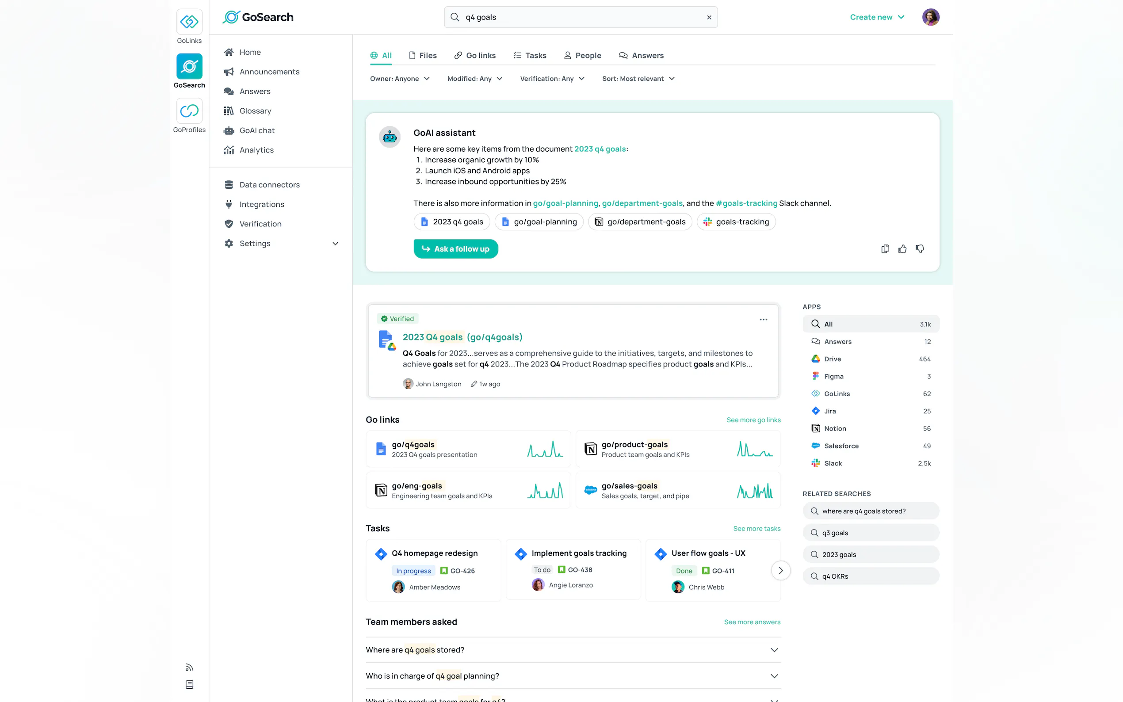This screenshot has height=702, width=1123.
Task: Click See more go links
Action: pos(753,420)
